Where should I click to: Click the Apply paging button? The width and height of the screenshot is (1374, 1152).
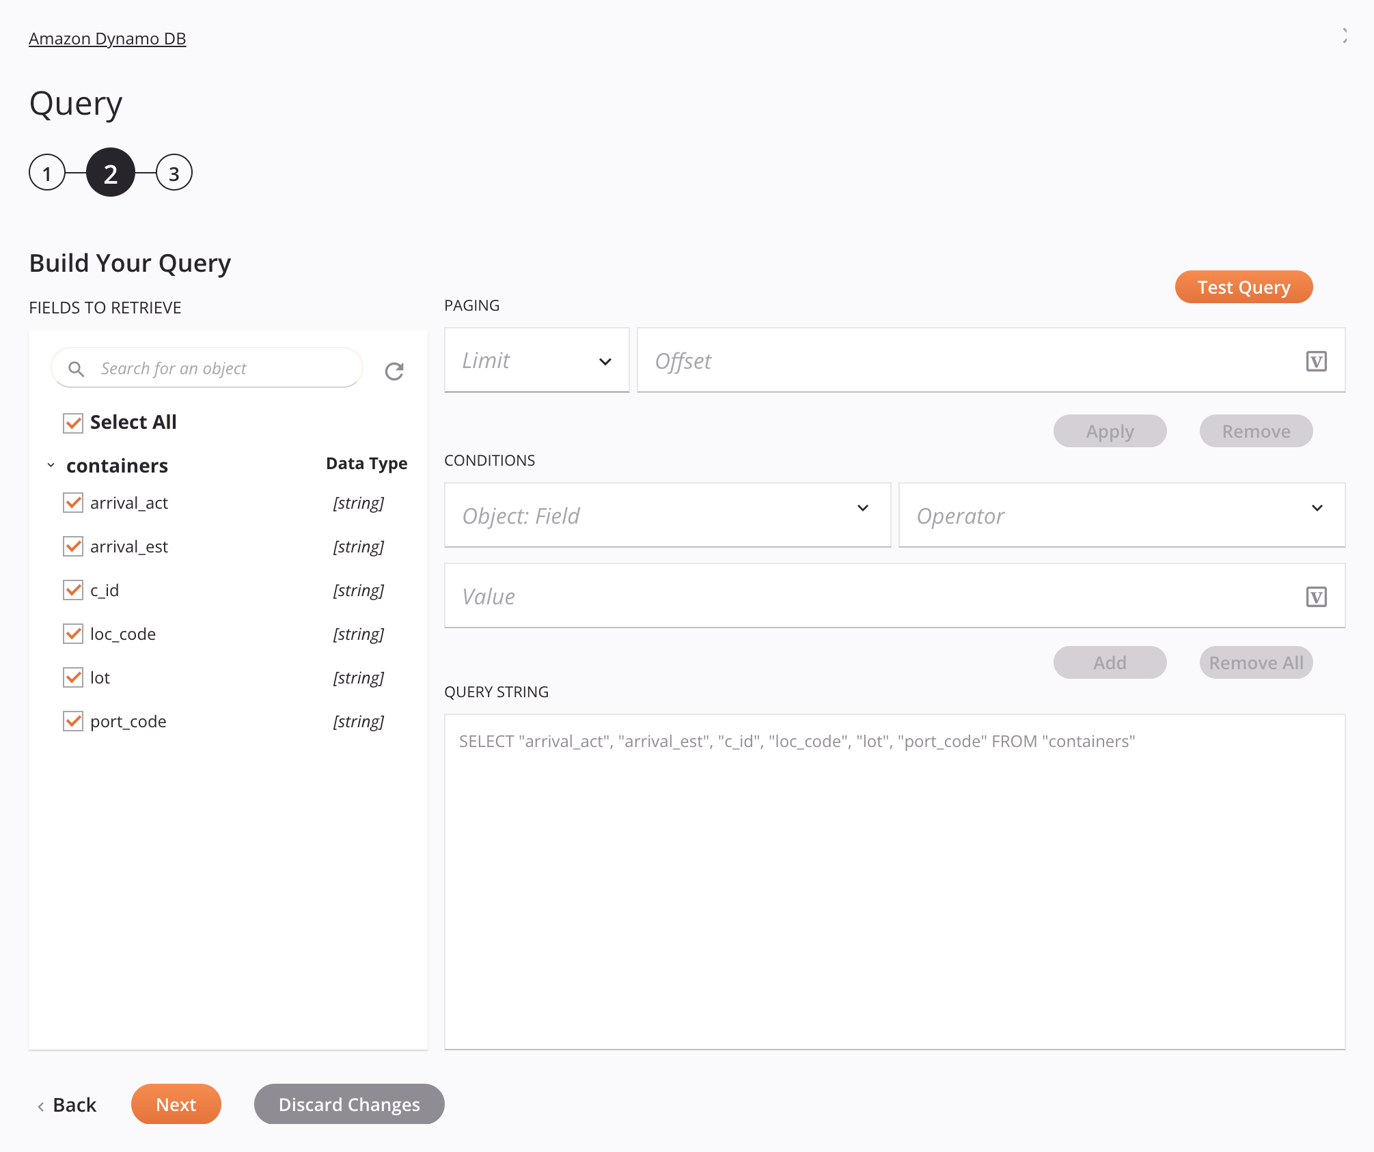point(1109,430)
